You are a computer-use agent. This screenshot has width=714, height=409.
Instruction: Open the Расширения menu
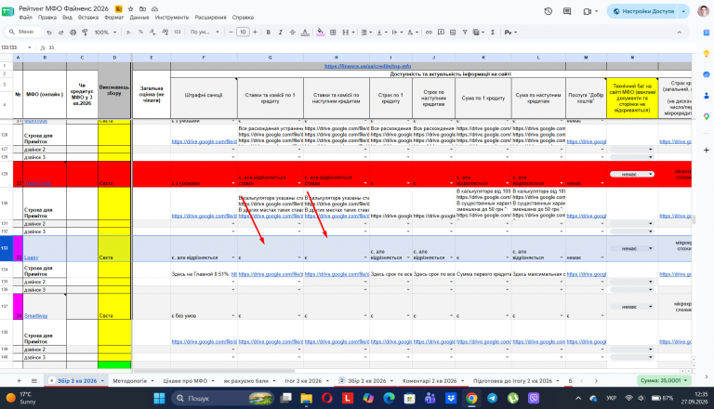click(210, 18)
